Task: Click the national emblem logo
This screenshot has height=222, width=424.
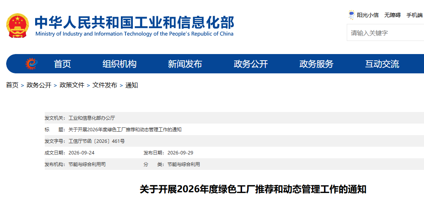Action: [18, 26]
